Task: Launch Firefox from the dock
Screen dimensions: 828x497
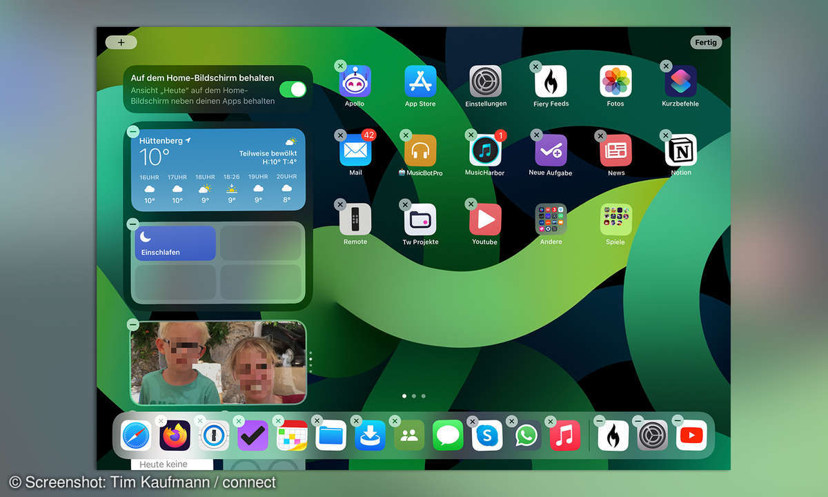Action: [x=175, y=436]
